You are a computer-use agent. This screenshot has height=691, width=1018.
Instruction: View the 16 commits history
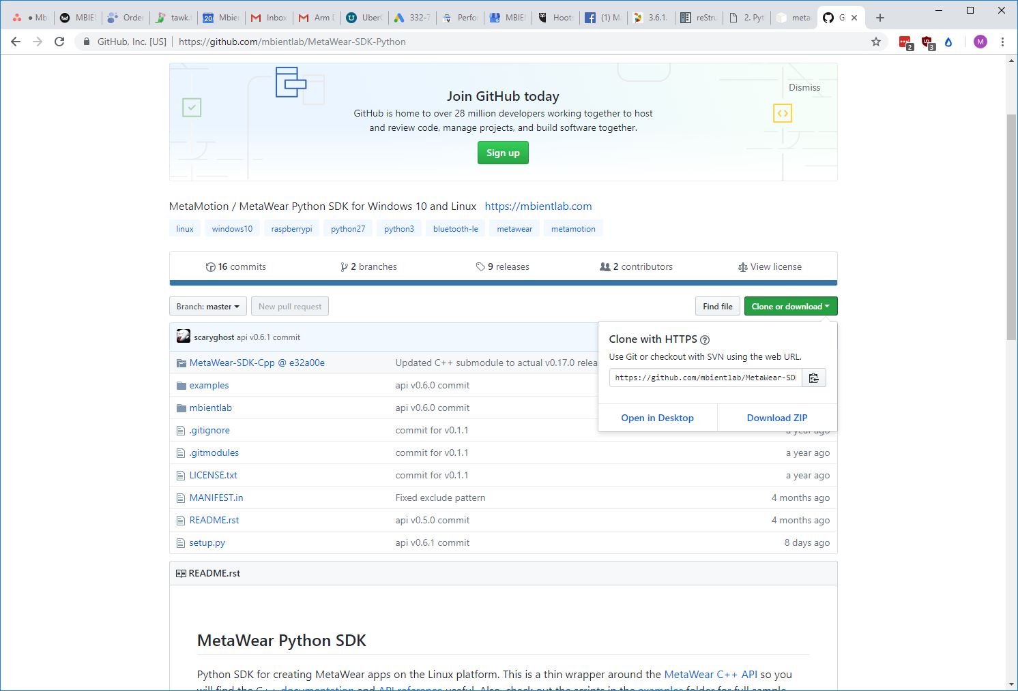pyautogui.click(x=236, y=266)
